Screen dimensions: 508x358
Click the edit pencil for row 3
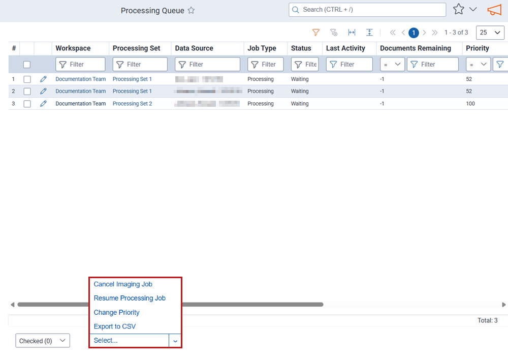pos(43,104)
